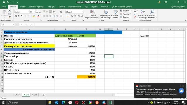Click the Save icon in quick access toolbar
The height and width of the screenshot is (105, 187).
point(4,2)
